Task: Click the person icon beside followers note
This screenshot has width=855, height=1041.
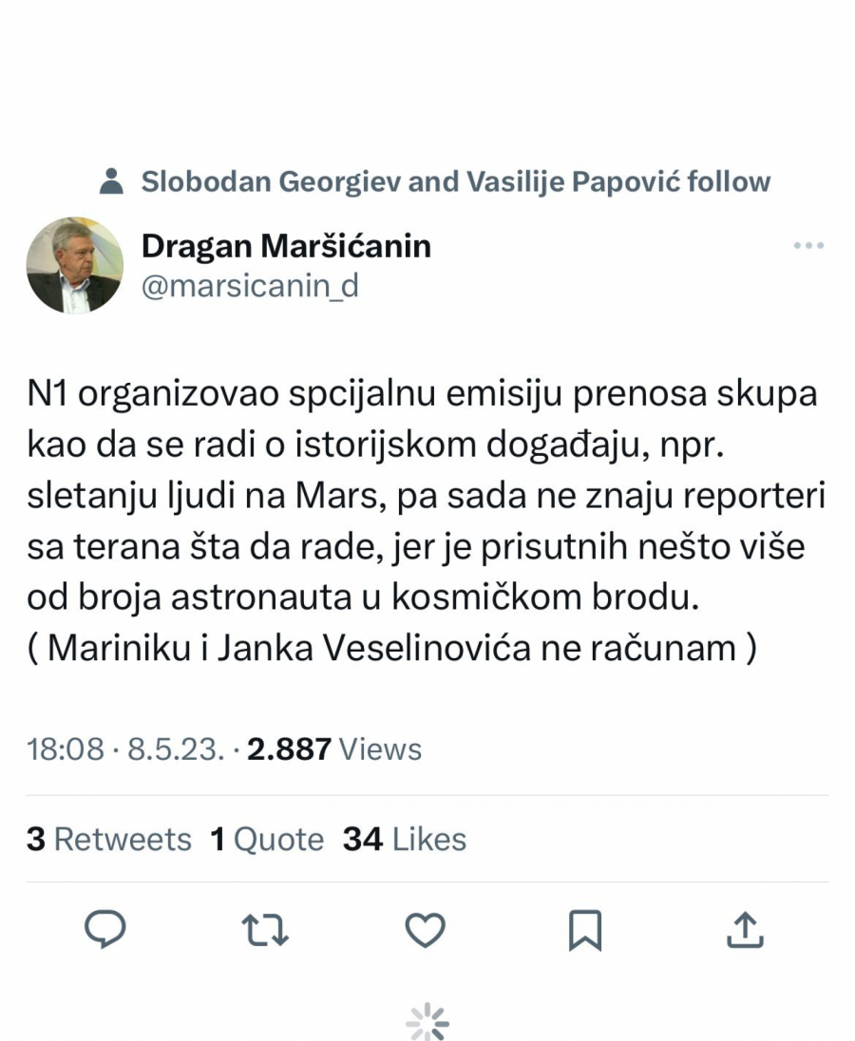Action: [112, 181]
